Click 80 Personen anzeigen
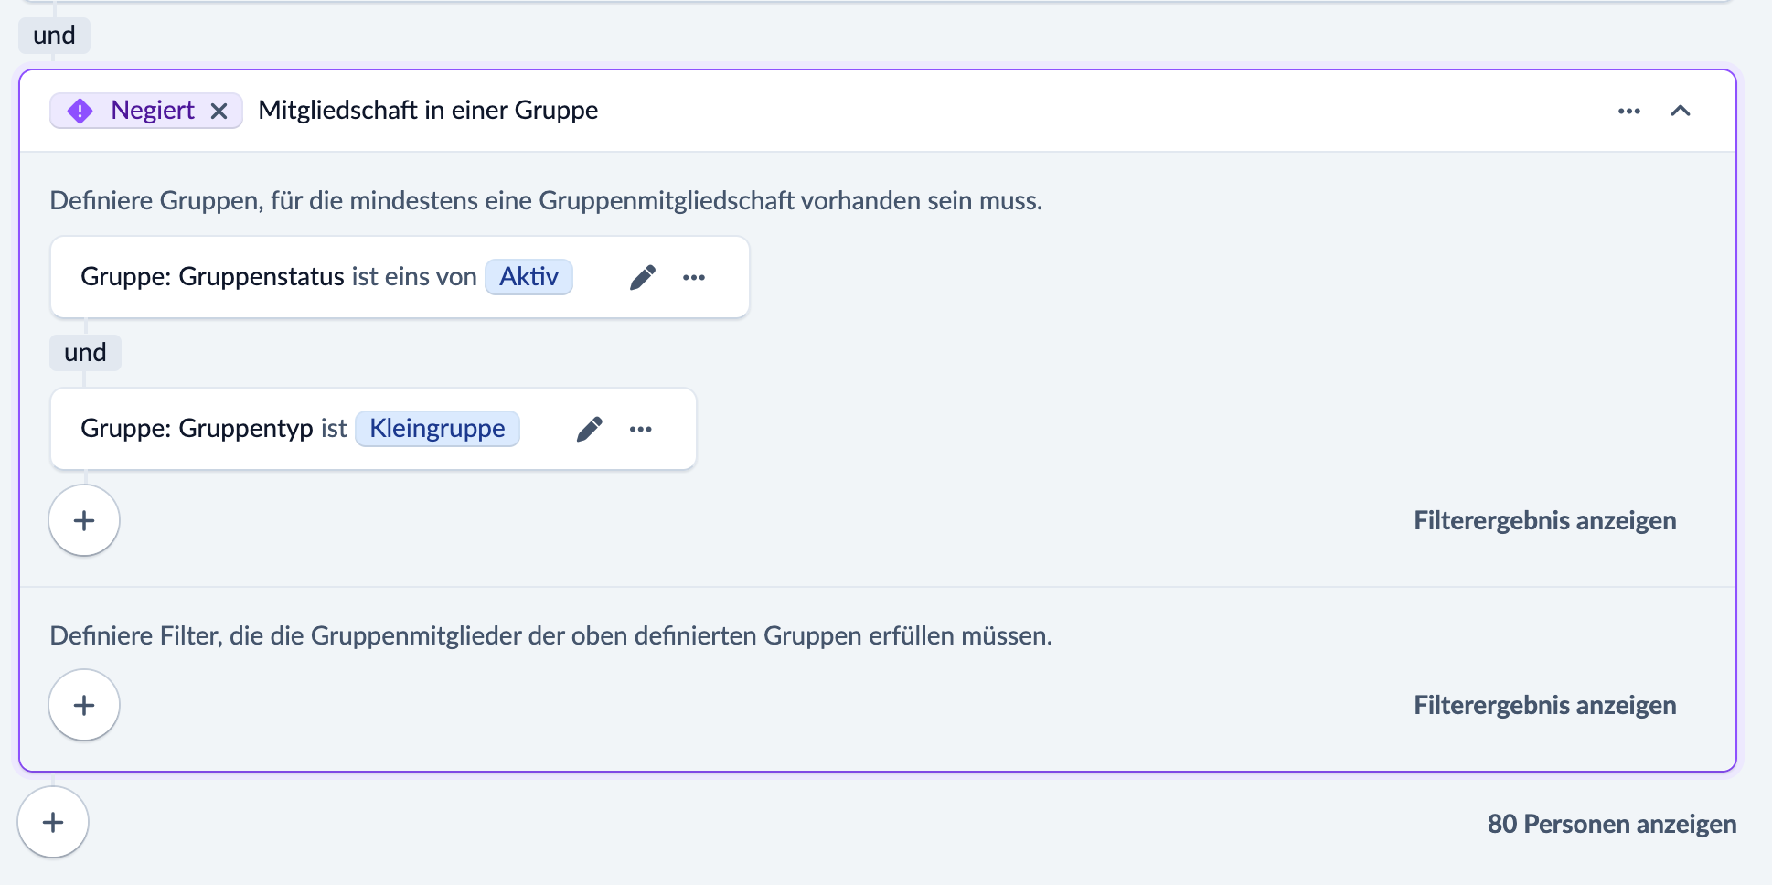 click(1612, 823)
